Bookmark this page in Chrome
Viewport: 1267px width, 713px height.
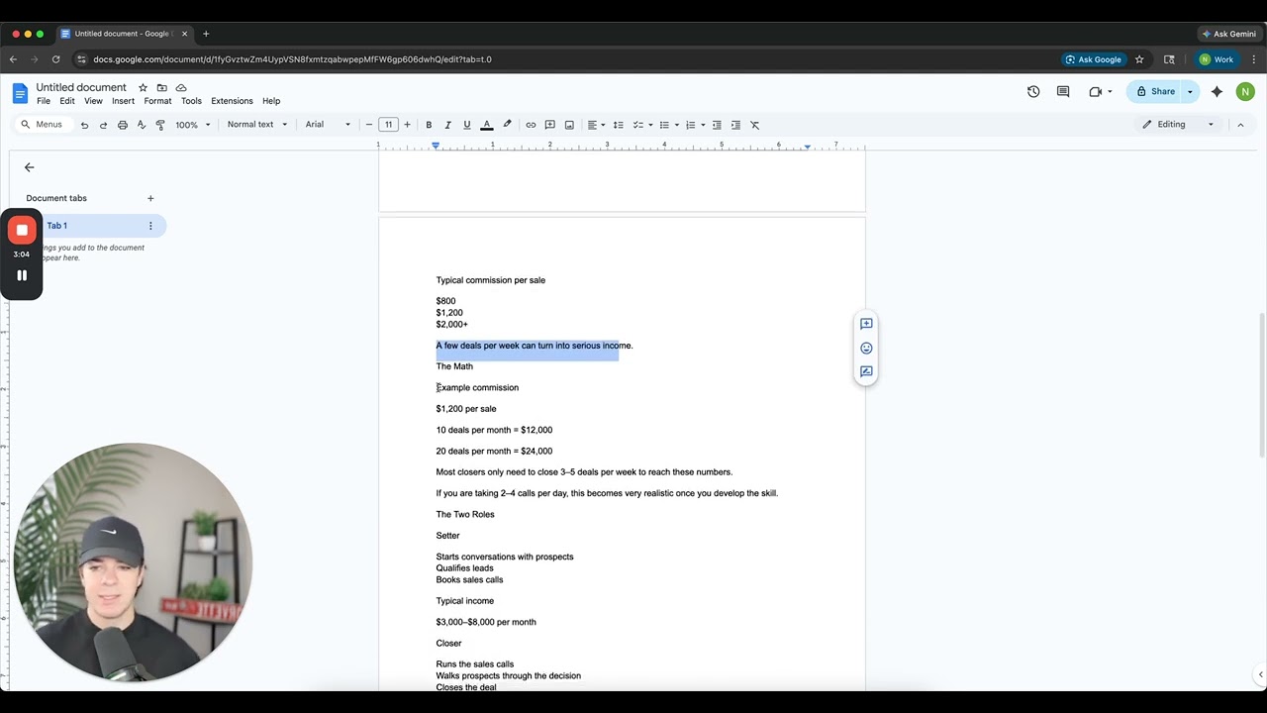pyautogui.click(x=1139, y=59)
